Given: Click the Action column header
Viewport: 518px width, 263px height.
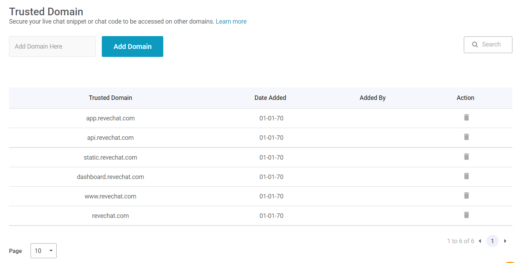Looking at the screenshot, I should click(x=465, y=98).
